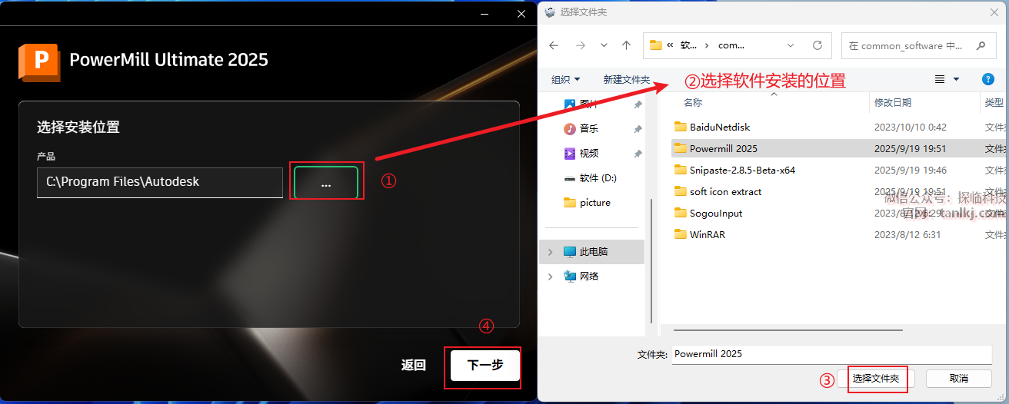1009x404 pixels.
Task: Click the up-one-level arrow in file dialog
Action: tap(627, 45)
